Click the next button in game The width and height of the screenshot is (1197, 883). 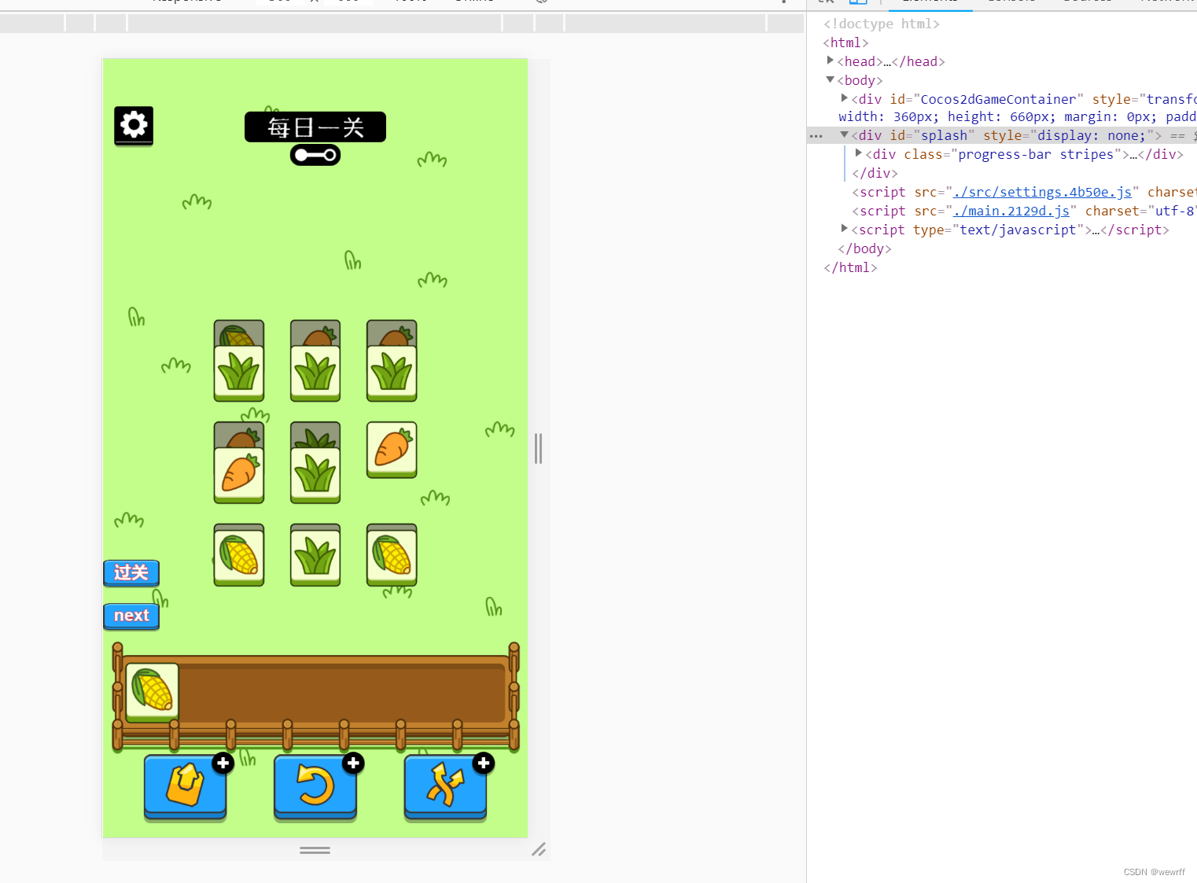pos(131,616)
